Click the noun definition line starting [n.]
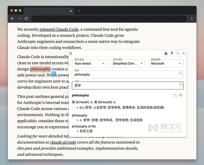 click(122, 107)
